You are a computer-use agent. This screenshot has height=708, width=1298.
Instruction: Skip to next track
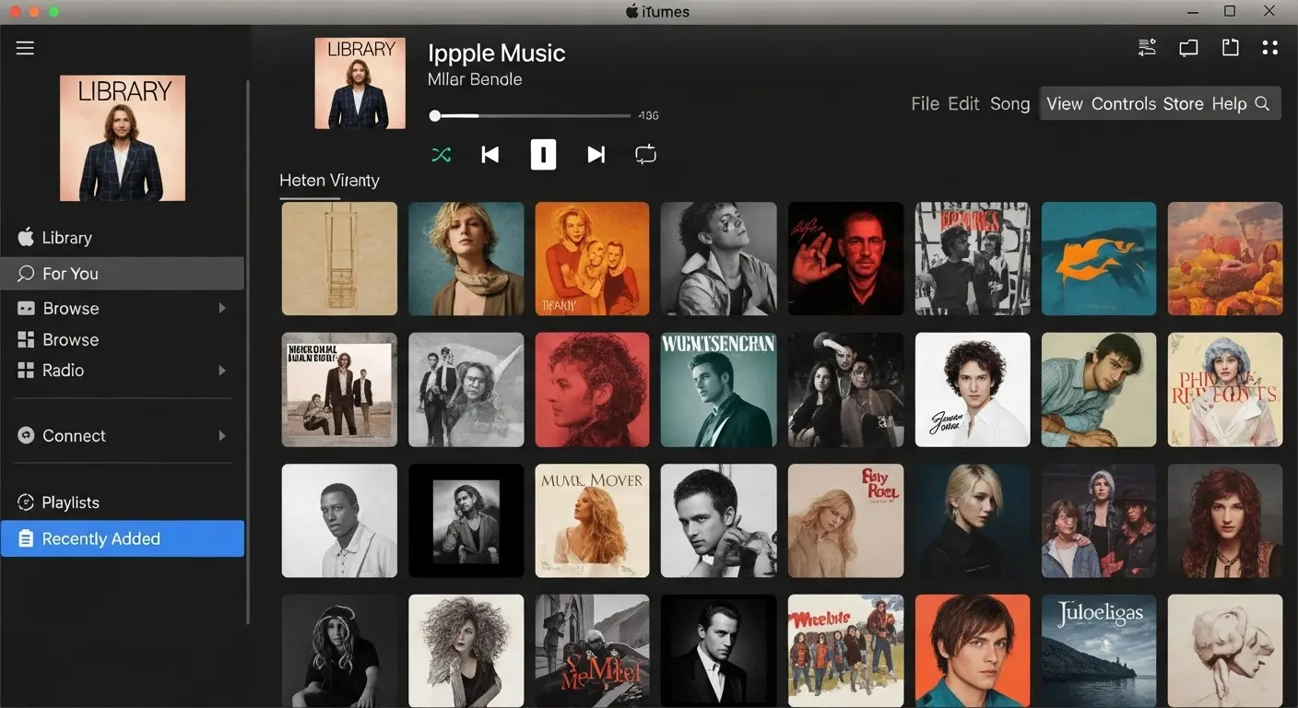(x=596, y=155)
